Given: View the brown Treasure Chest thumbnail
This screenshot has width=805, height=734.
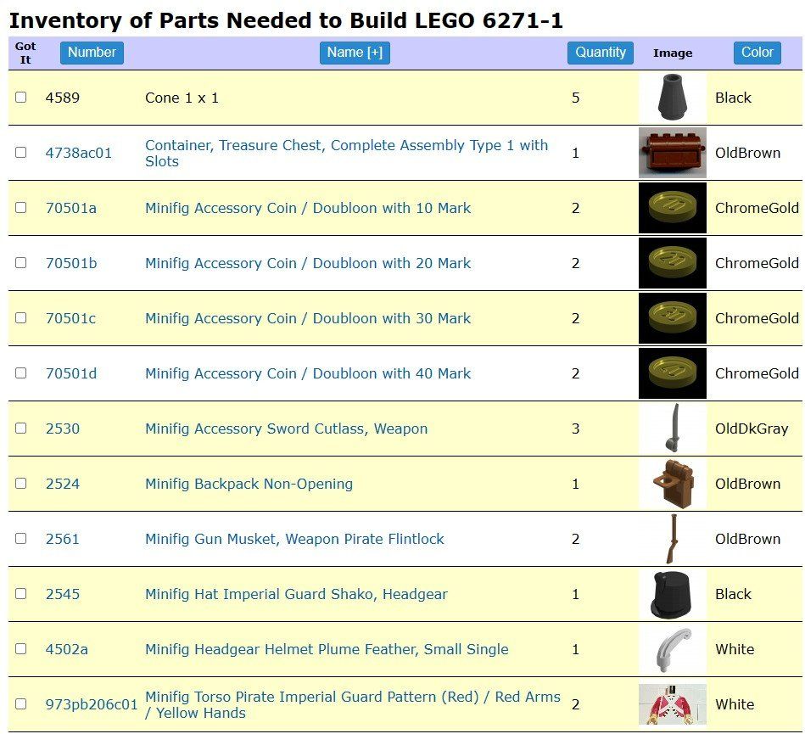Looking at the screenshot, I should pyautogui.click(x=673, y=153).
